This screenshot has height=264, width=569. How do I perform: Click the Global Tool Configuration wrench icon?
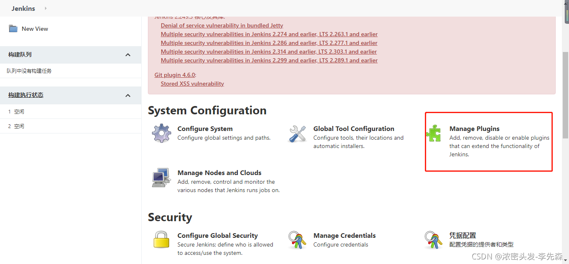(298, 133)
